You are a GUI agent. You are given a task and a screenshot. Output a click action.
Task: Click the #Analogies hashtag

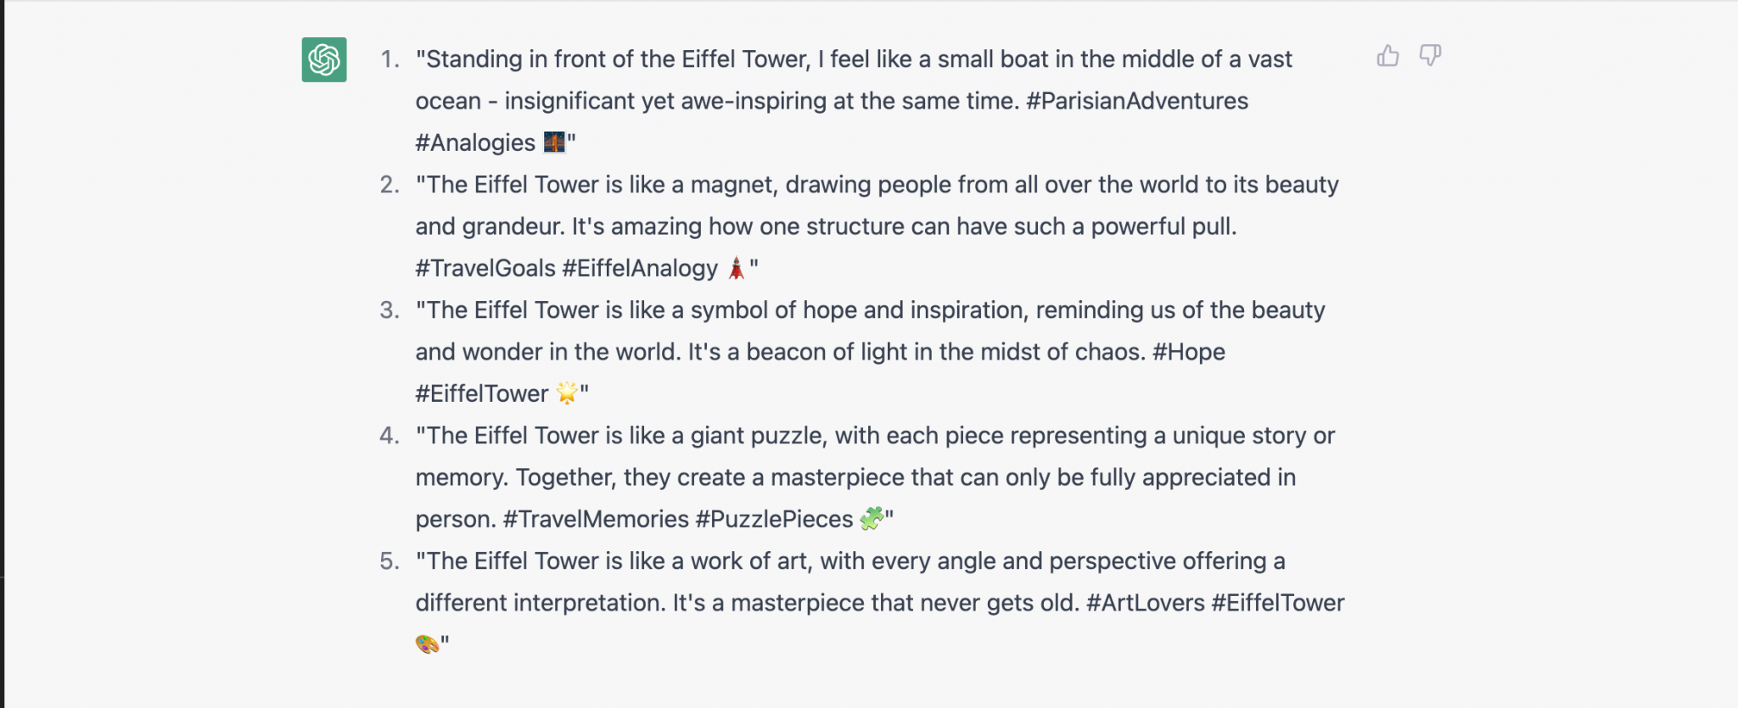[x=475, y=142]
